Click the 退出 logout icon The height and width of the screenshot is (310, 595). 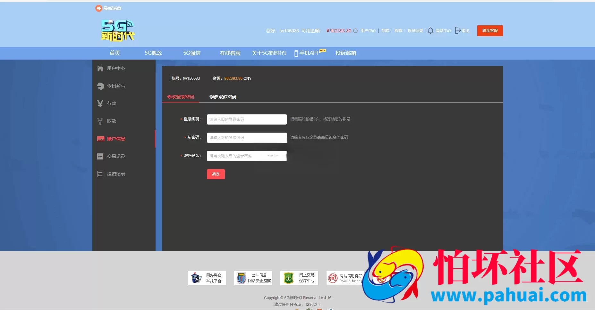pyautogui.click(x=458, y=30)
